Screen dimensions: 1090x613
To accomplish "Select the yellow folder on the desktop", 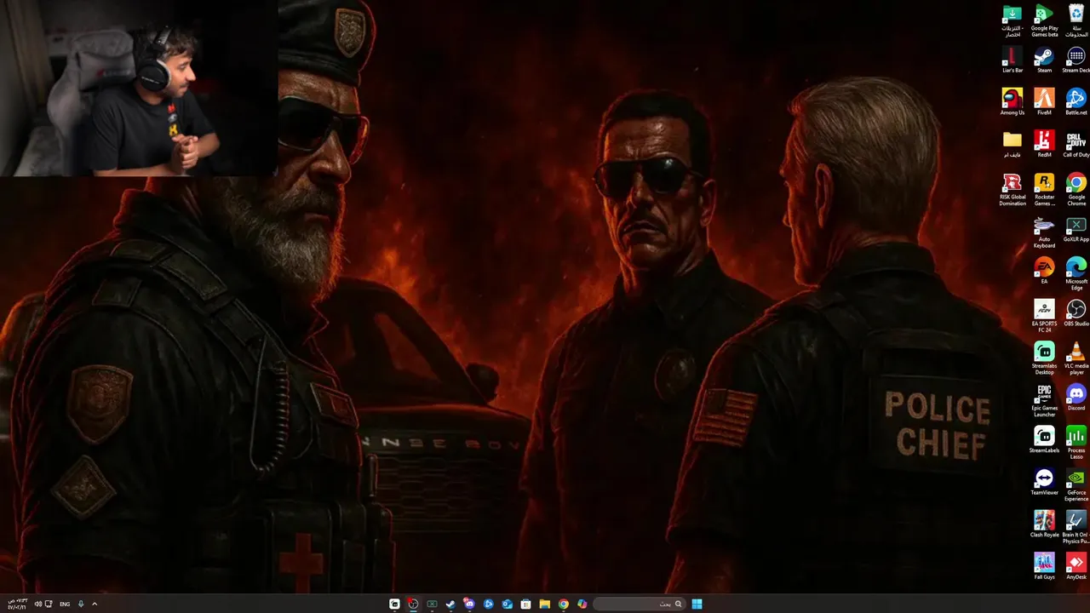I will pyautogui.click(x=1012, y=144).
